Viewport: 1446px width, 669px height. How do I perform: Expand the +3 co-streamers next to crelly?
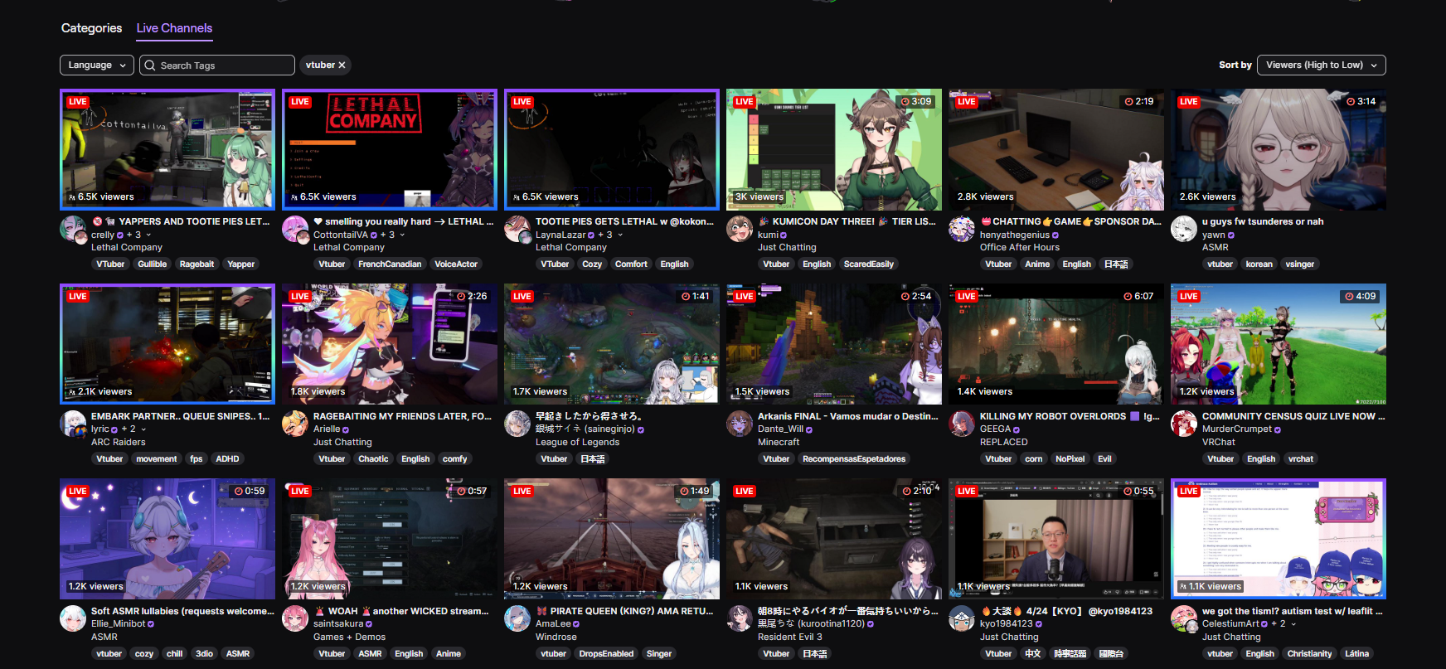[138, 235]
